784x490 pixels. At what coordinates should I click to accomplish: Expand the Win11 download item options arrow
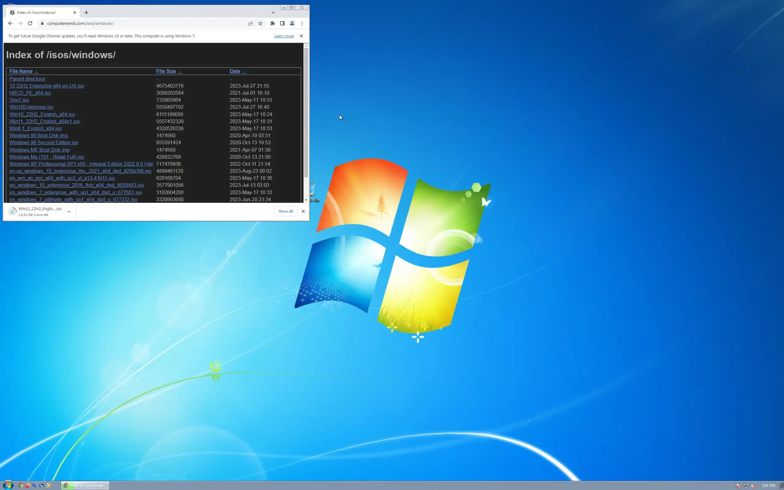point(69,212)
